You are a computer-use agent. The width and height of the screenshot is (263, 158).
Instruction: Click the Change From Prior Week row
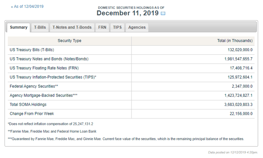click(131, 114)
